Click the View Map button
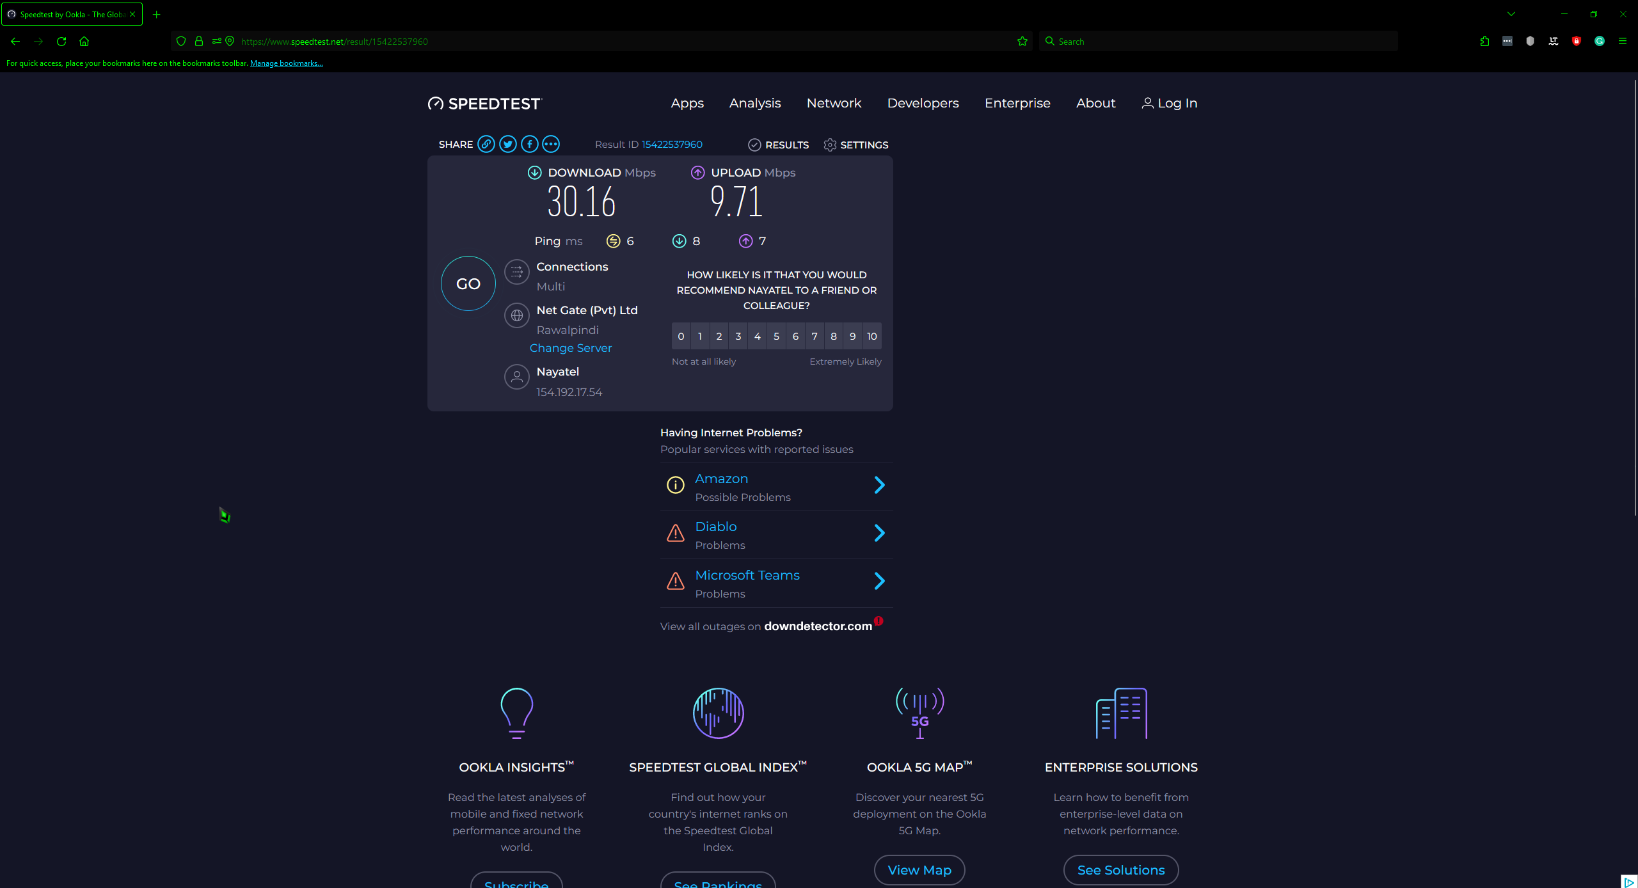 click(x=919, y=870)
